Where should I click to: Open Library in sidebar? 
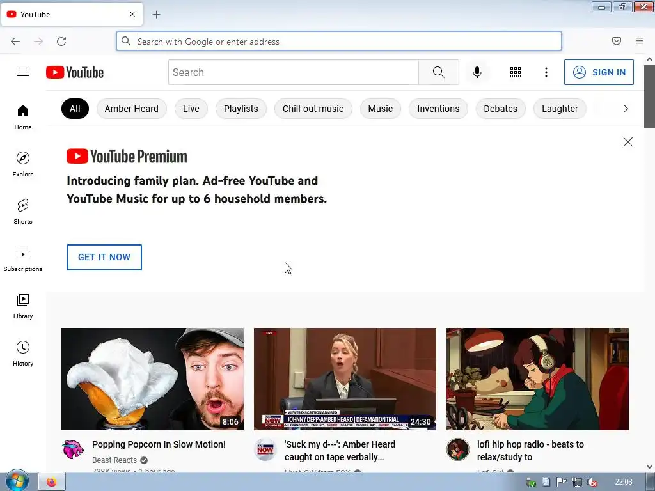23,306
